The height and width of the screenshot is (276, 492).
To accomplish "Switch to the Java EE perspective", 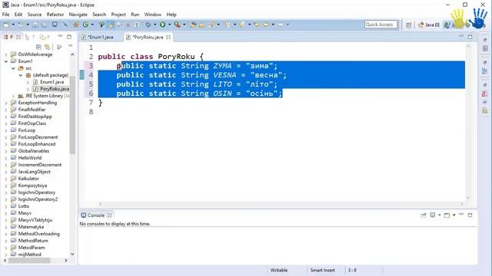I will [429, 25].
